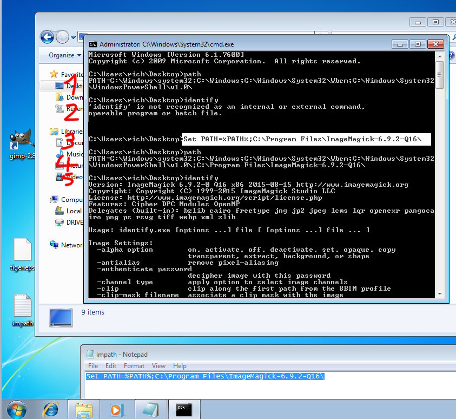456x419 pixels.
Task: Open recent pages dropdown beside forward arrow
Action: click(73, 37)
